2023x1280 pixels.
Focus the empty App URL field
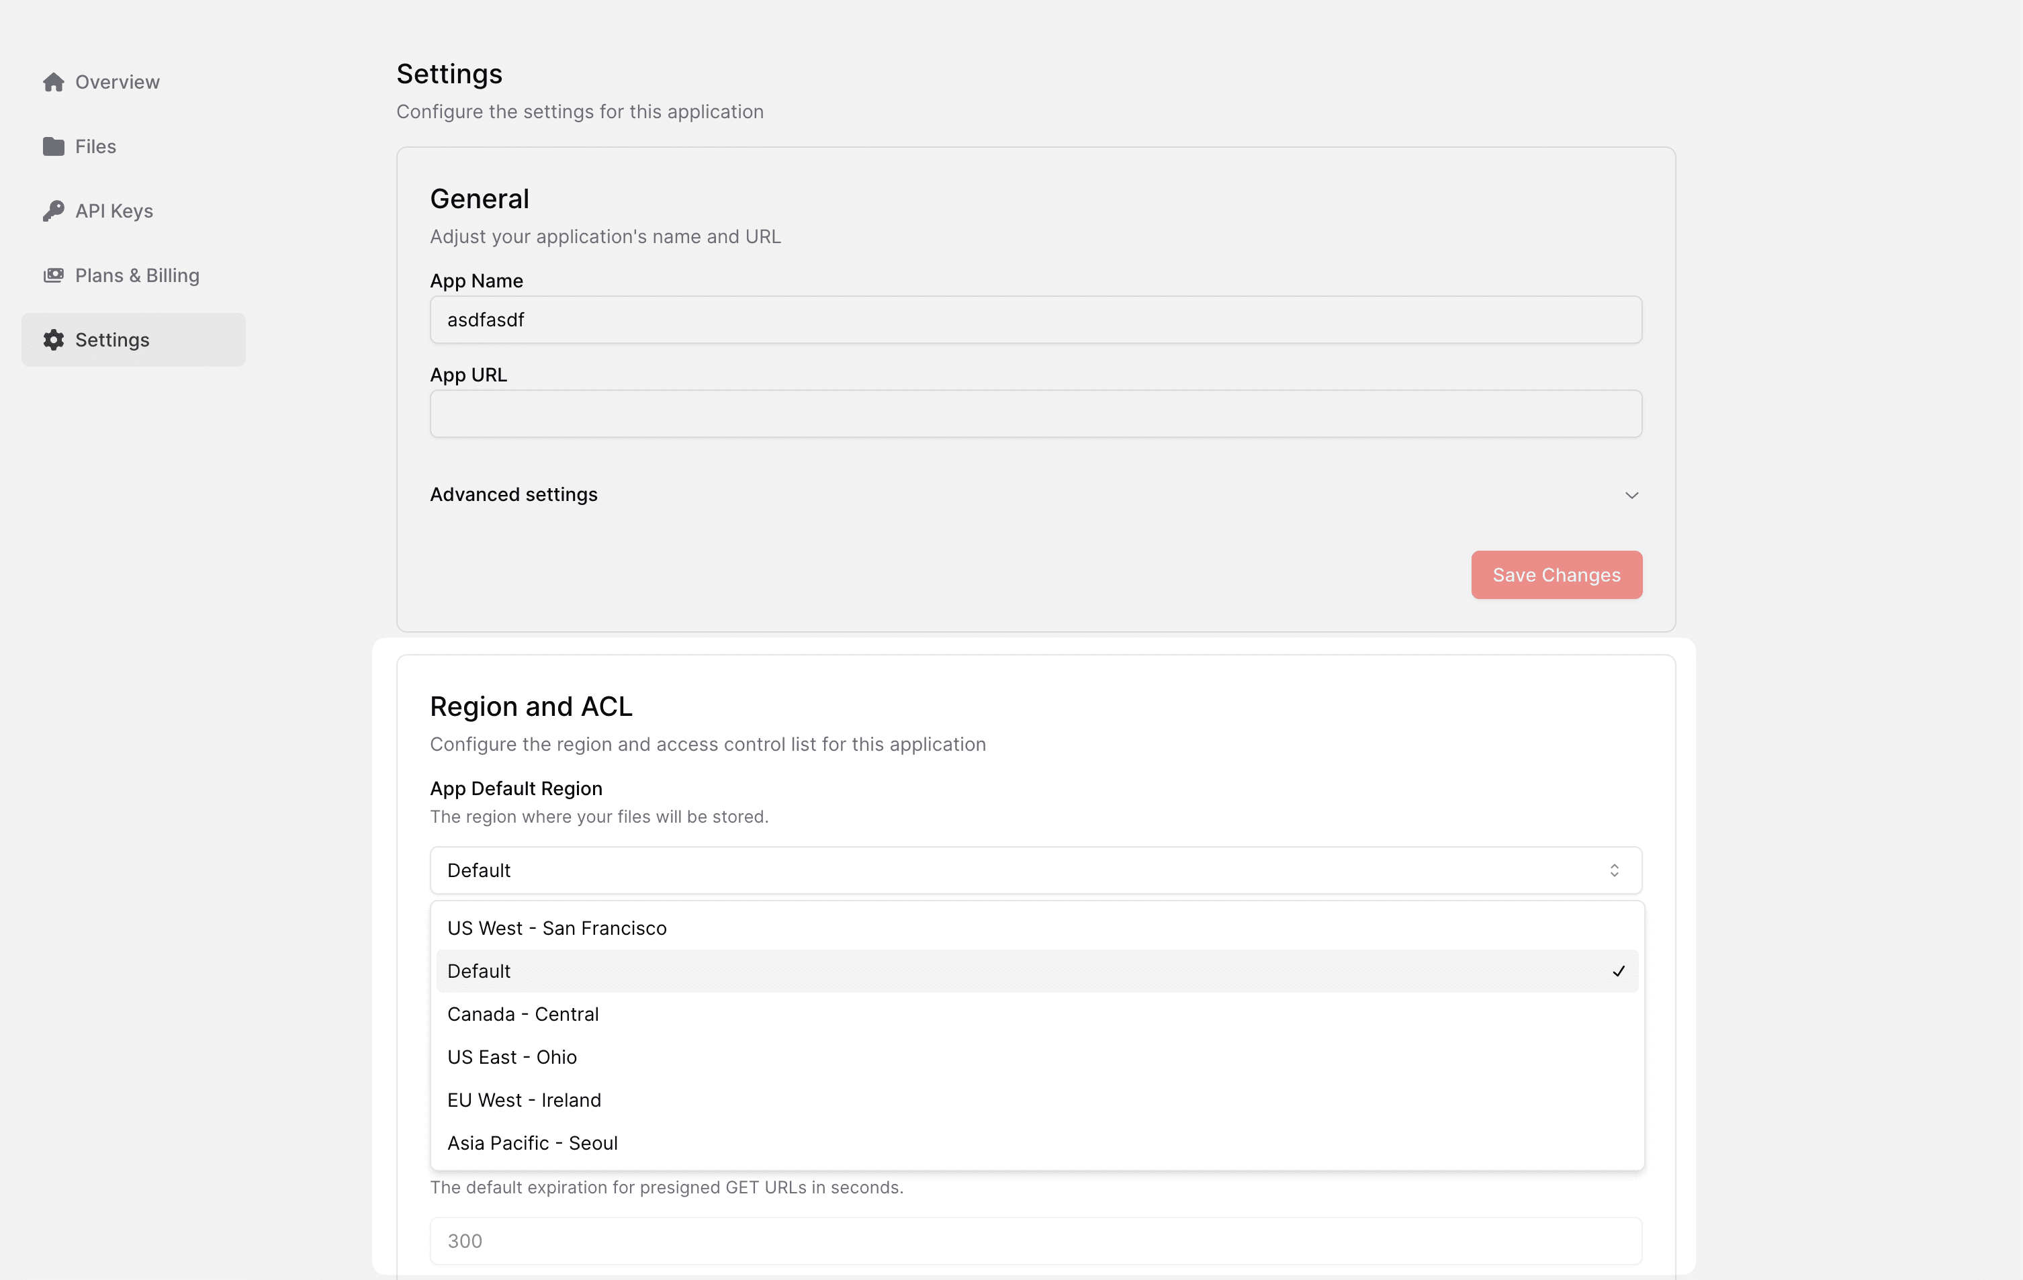1035,414
